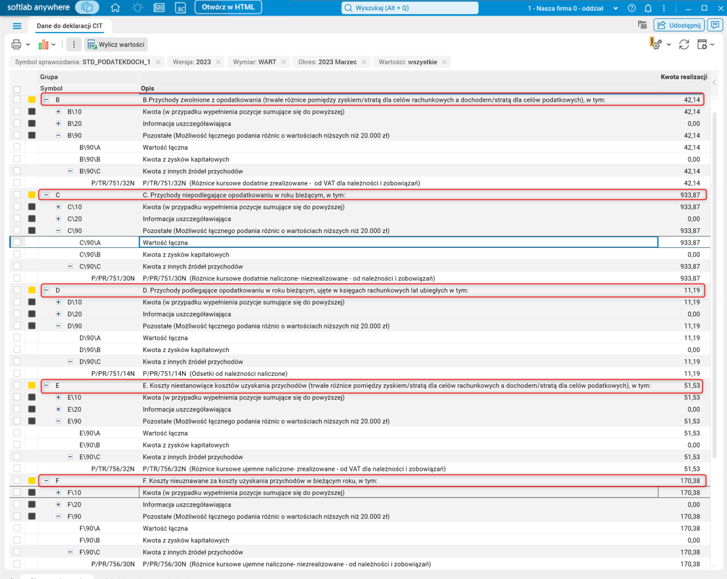Screen dimensions: 727x579
Task: Sort by the Symbol column header
Action: coord(51,88)
